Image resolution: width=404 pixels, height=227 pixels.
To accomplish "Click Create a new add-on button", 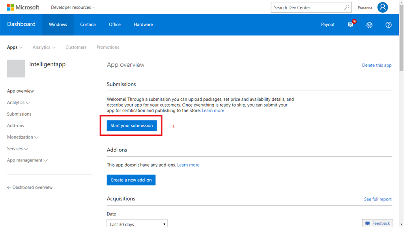I will pyautogui.click(x=131, y=180).
